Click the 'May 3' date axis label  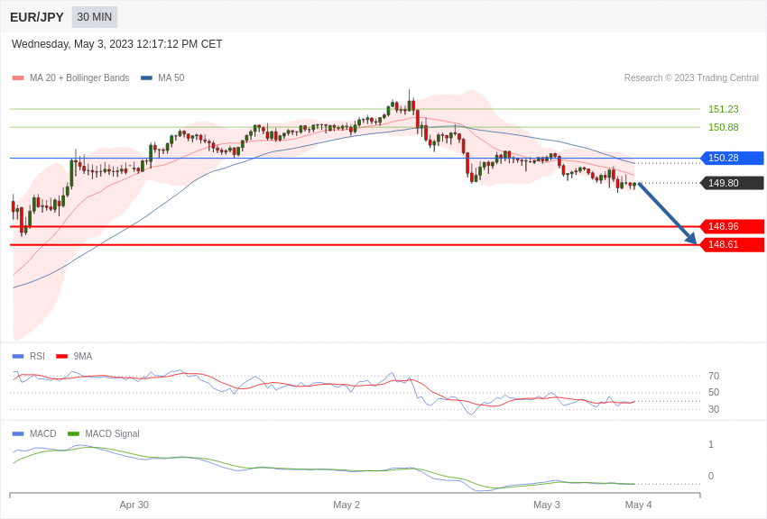pyautogui.click(x=547, y=505)
